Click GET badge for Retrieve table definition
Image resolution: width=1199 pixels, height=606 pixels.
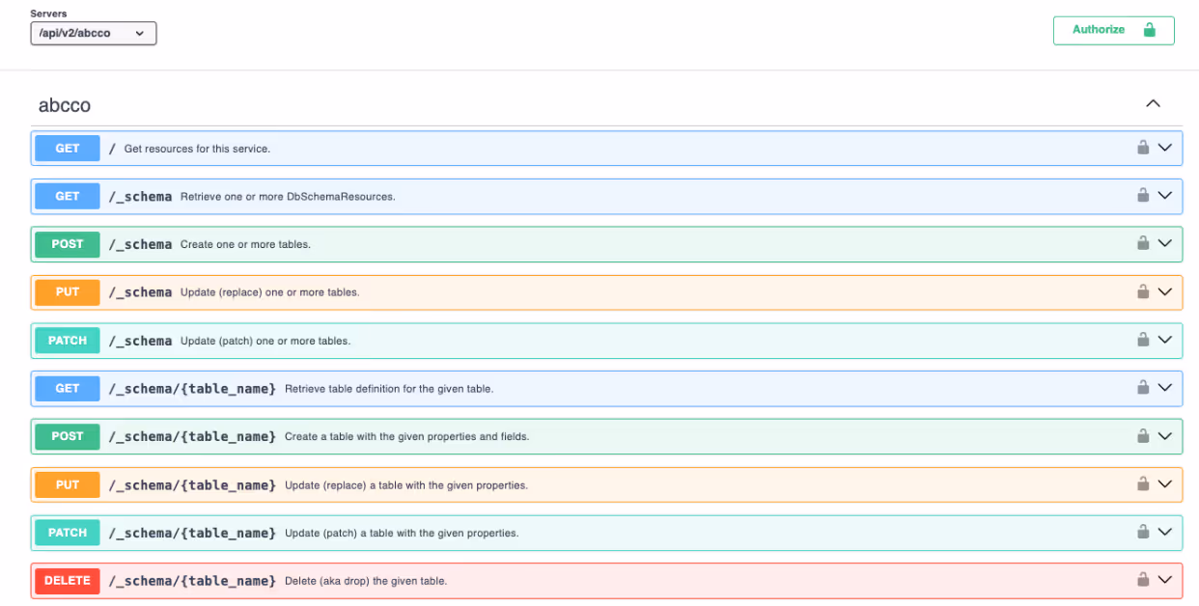pyautogui.click(x=68, y=388)
